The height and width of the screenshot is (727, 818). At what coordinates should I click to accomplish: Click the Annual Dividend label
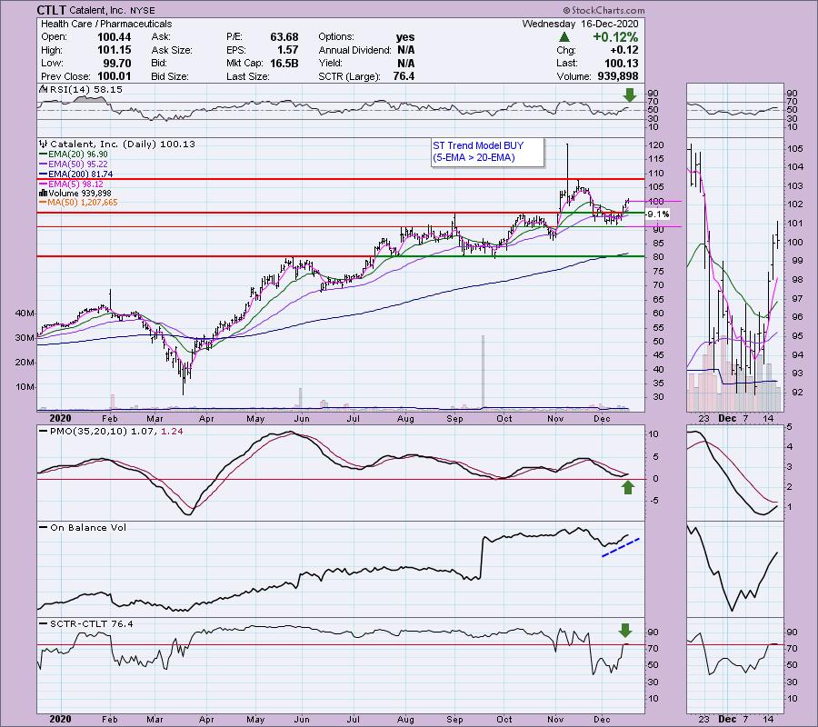point(354,50)
